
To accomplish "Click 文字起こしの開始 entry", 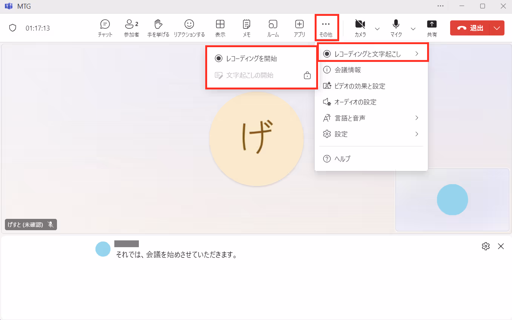I will pyautogui.click(x=261, y=75).
